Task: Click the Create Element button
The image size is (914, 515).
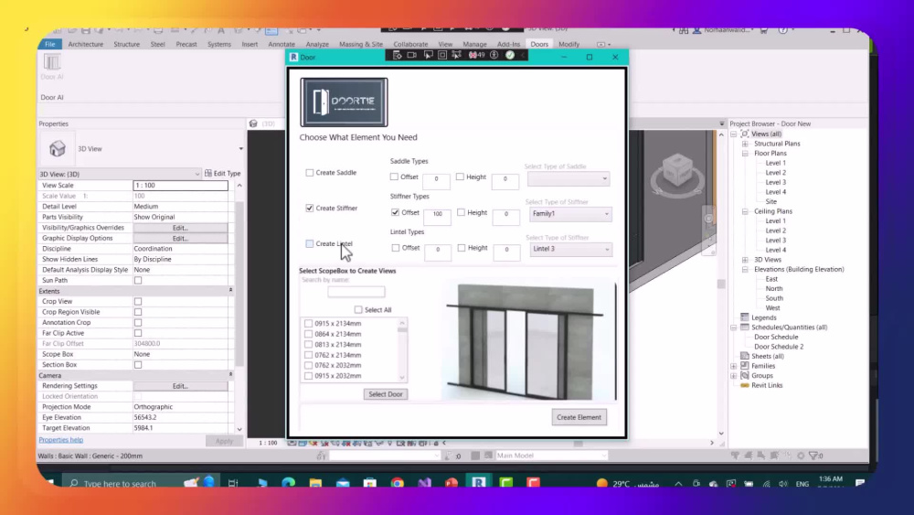Action: (x=579, y=417)
